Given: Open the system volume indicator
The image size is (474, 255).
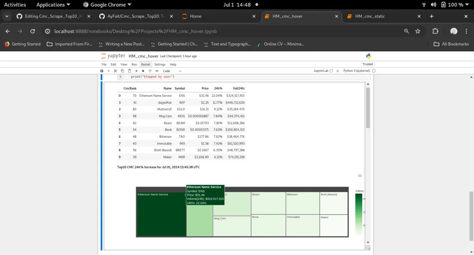Looking at the screenshot, I should pyautogui.click(x=433, y=5).
